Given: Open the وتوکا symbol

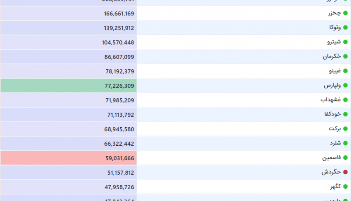Looking at the screenshot, I should [x=335, y=28].
